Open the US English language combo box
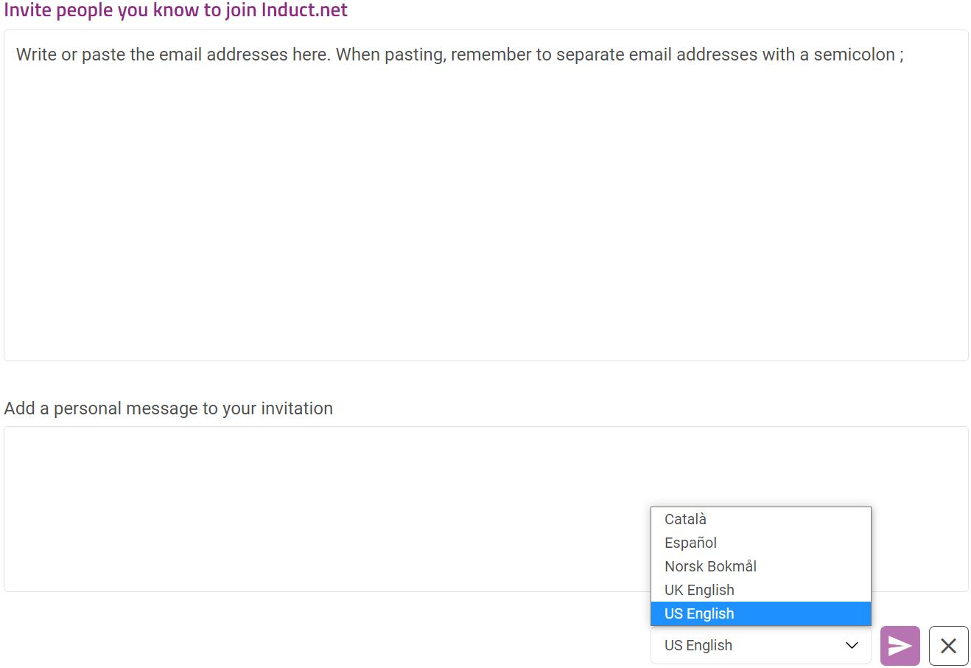The height and width of the screenshot is (668, 971). coord(760,645)
